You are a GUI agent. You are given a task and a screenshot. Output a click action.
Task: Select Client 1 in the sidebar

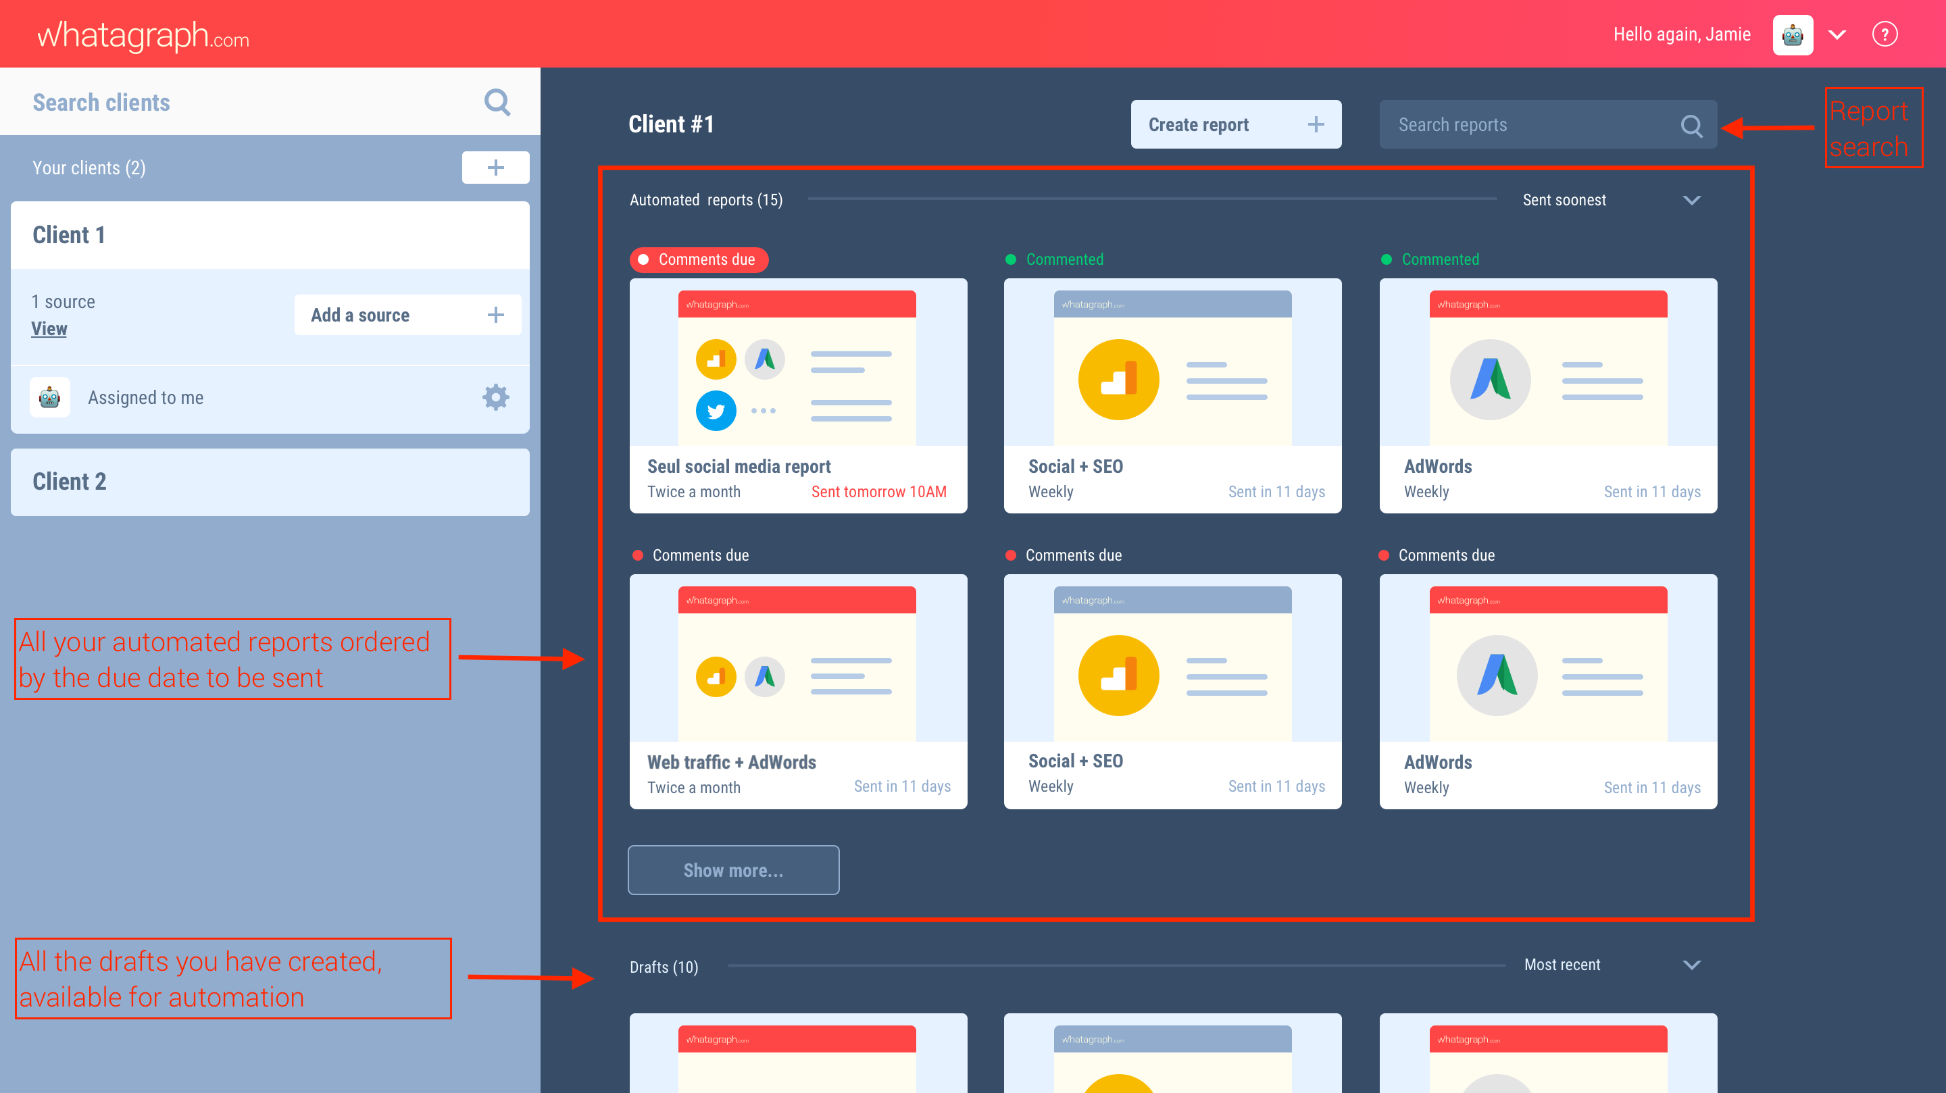click(270, 235)
